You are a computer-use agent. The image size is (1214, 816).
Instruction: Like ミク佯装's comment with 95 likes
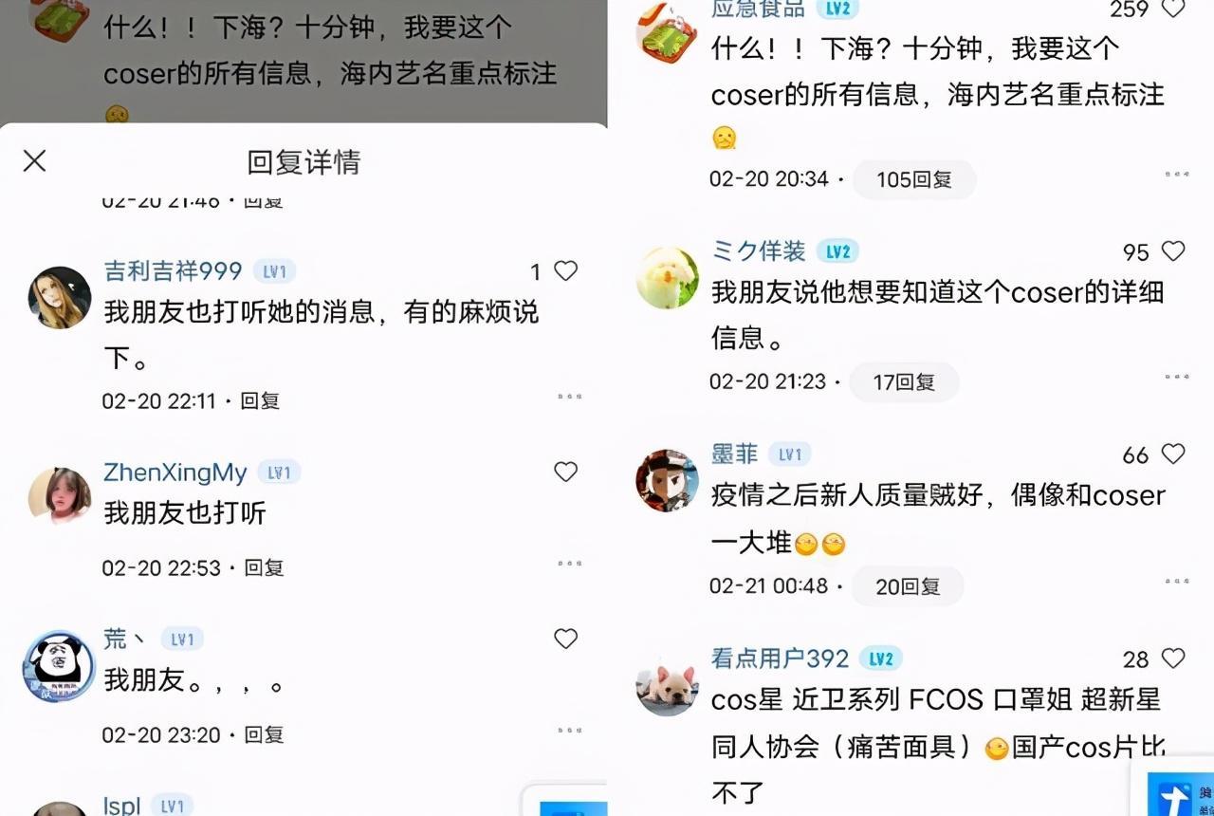[x=1173, y=251]
